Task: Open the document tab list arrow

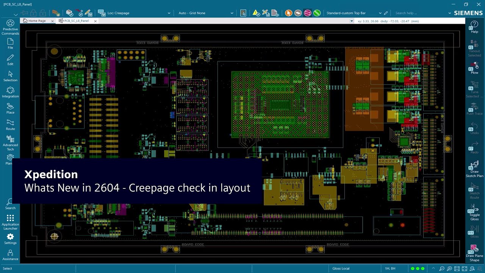Action: [x=352, y=21]
